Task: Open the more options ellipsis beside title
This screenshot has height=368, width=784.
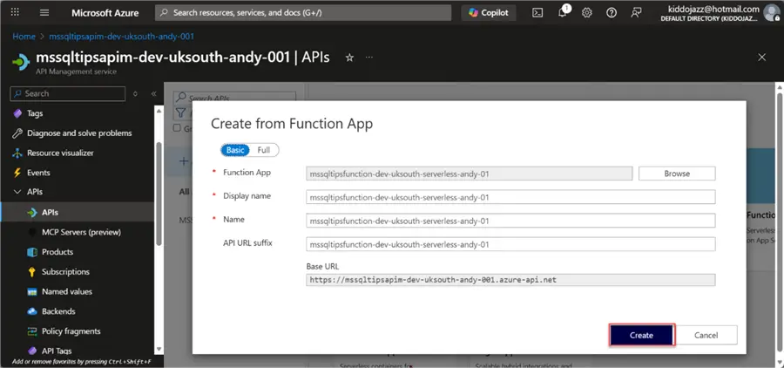Action: (x=369, y=58)
